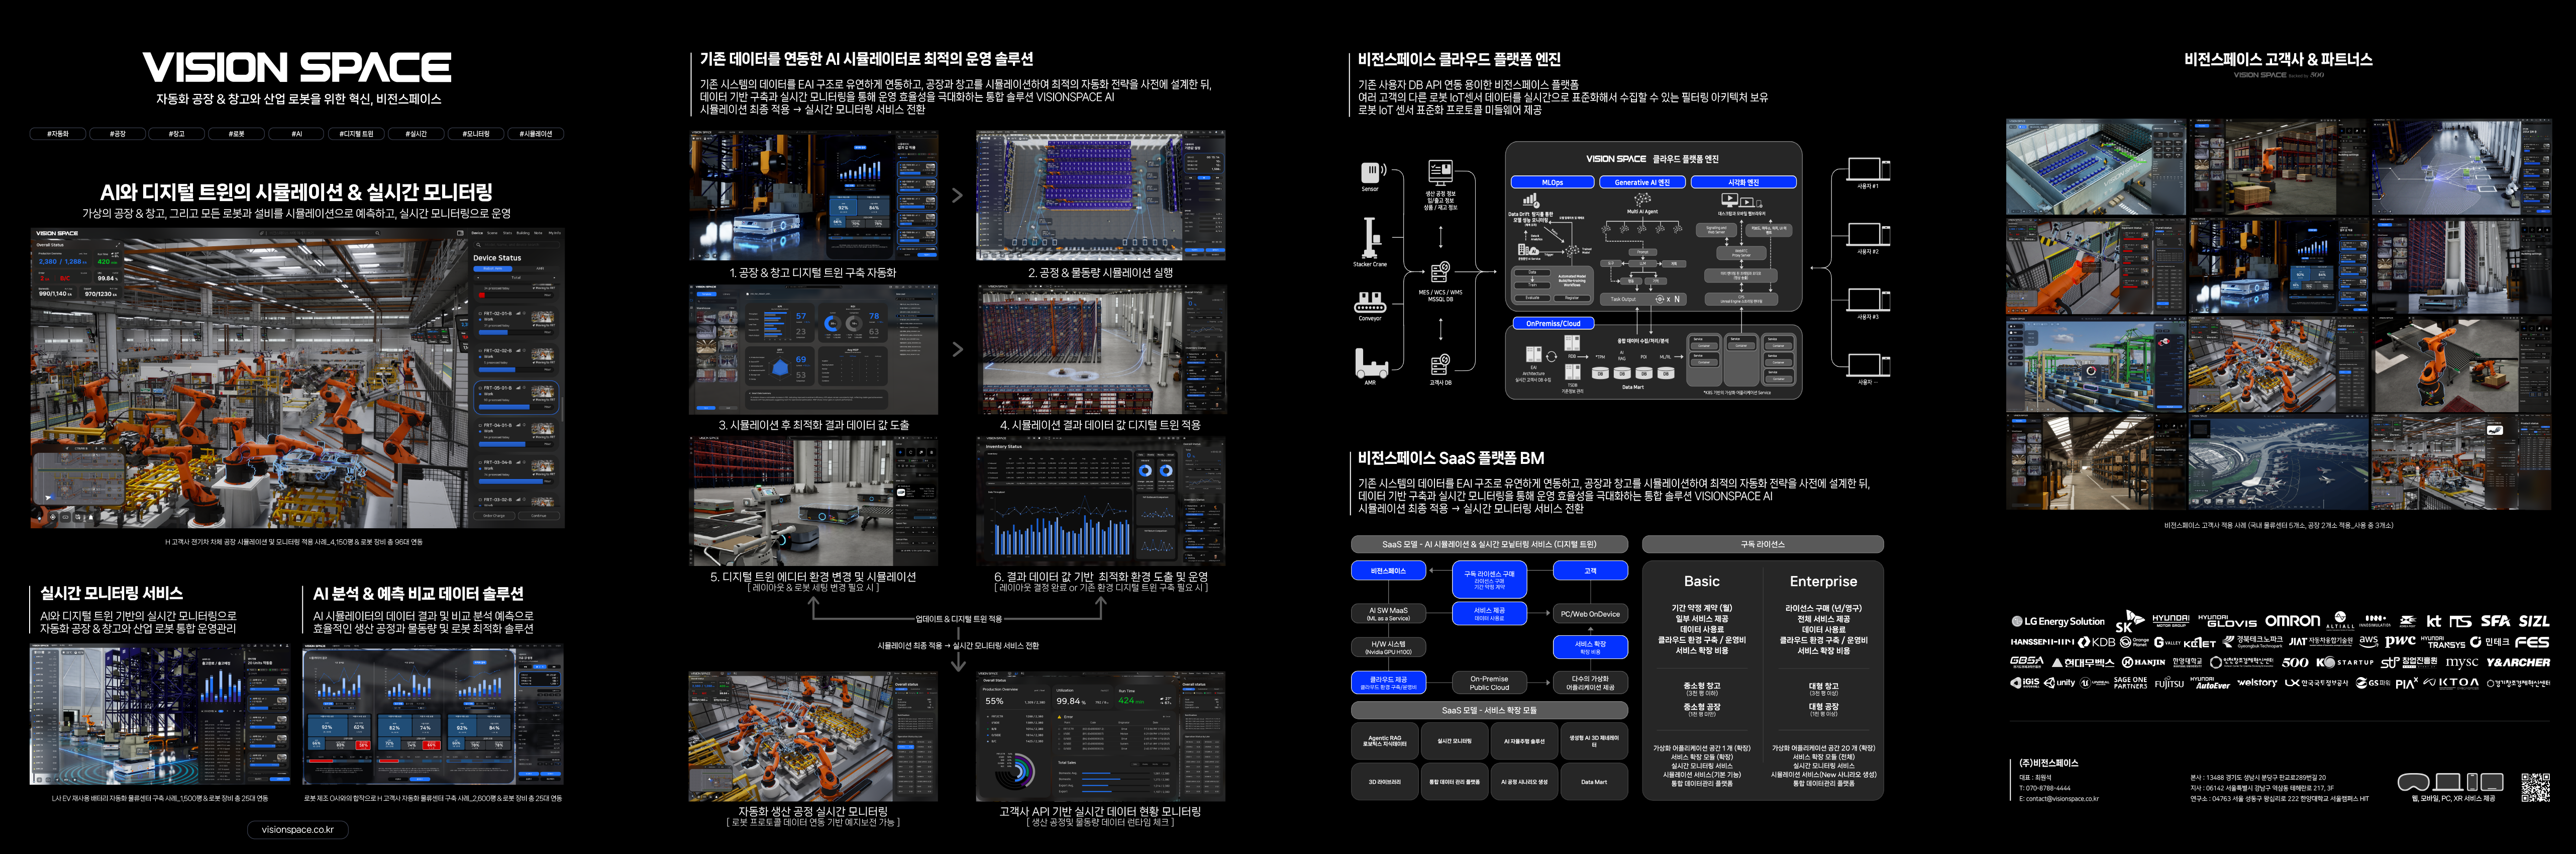Viewport: 2576px width, 854px height.
Task: Click the MES / WCS / WMS MSSQL DB icon
Action: click(x=1440, y=272)
